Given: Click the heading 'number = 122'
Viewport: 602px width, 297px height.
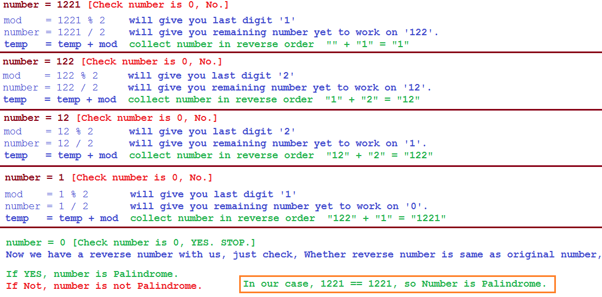Looking at the screenshot, I should click(x=39, y=61).
